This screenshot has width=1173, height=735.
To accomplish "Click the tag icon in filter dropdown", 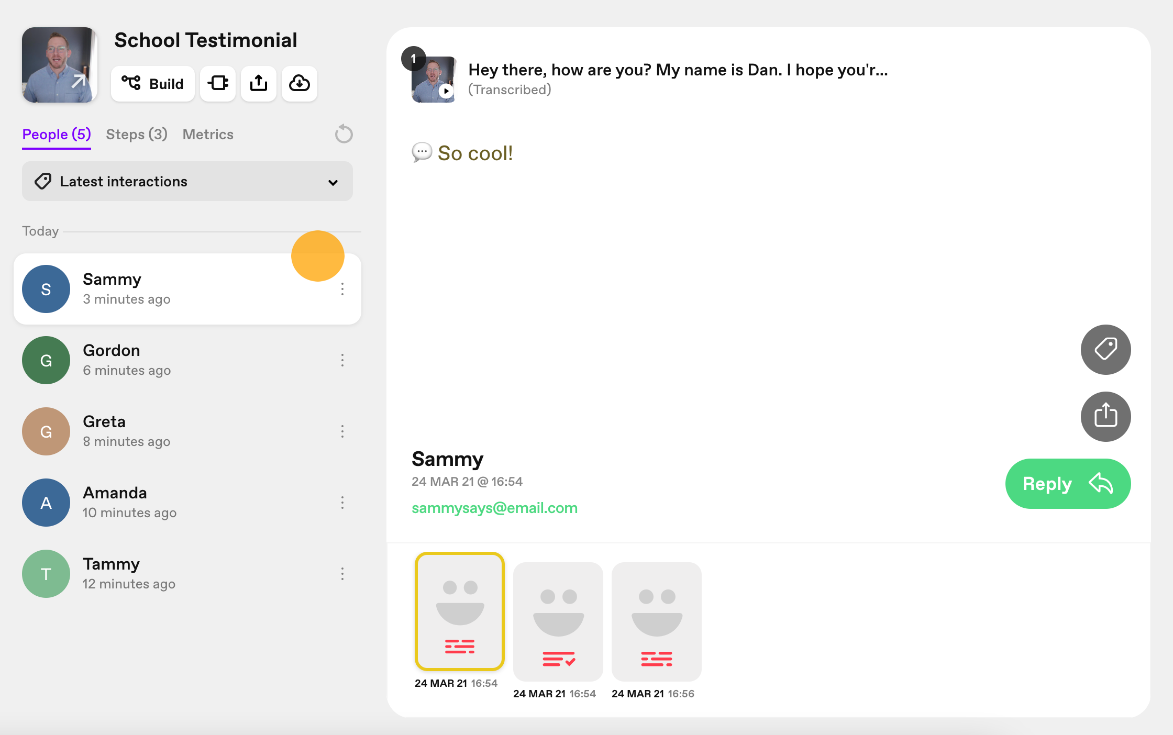I will pos(43,181).
